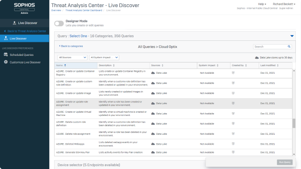This screenshot has width=301, height=169.
Task: Select Live Discover in the sidebar
Action: 24,38
